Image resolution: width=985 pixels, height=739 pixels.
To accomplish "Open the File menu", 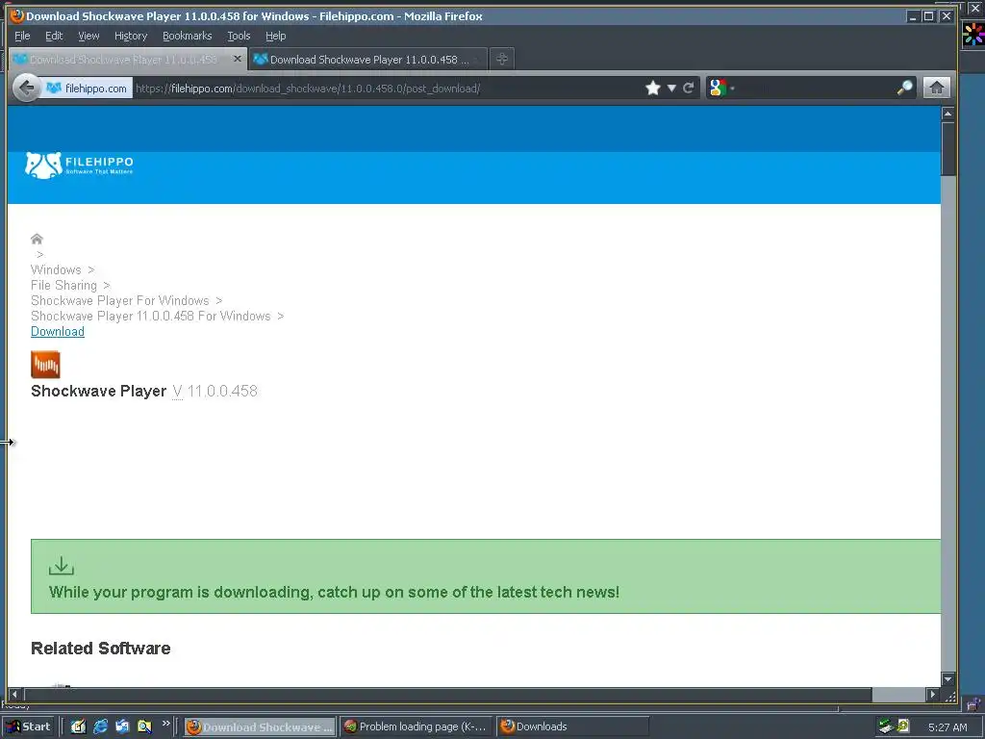I will 22,36.
